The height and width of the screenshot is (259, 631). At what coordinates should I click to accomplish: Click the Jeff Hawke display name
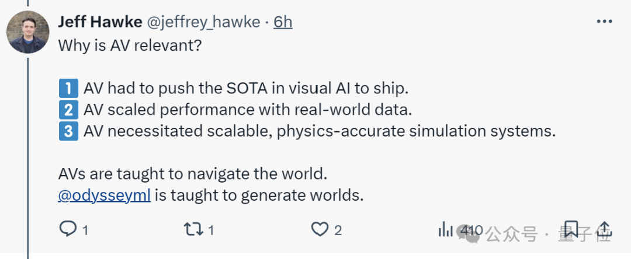pos(100,22)
